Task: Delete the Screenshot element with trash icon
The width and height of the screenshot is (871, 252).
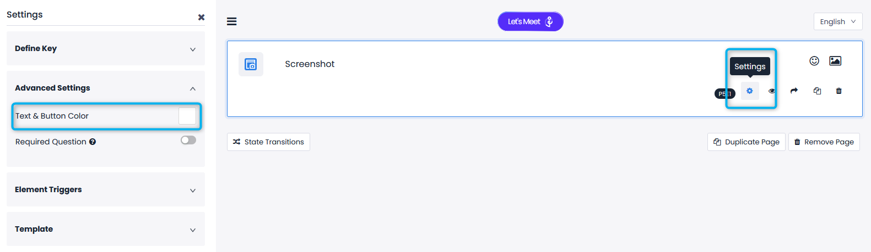Action: (838, 91)
